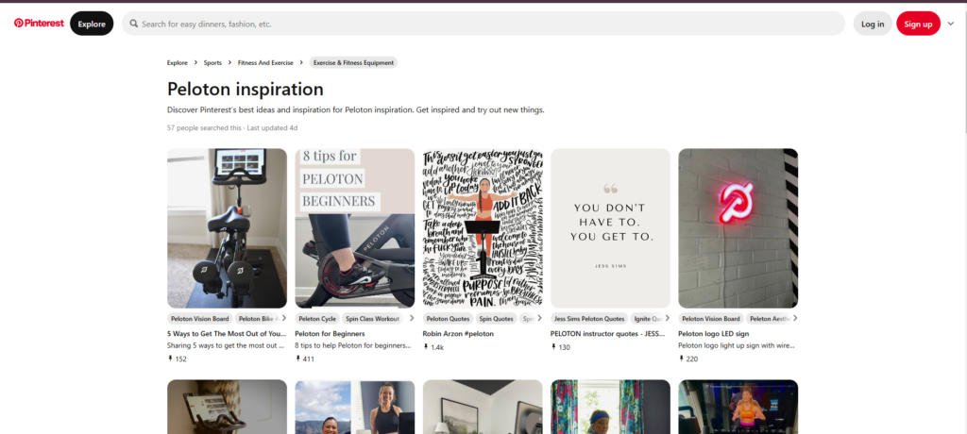
Task: Open the red neon Peloton logo pin image
Action: pyautogui.click(x=738, y=228)
